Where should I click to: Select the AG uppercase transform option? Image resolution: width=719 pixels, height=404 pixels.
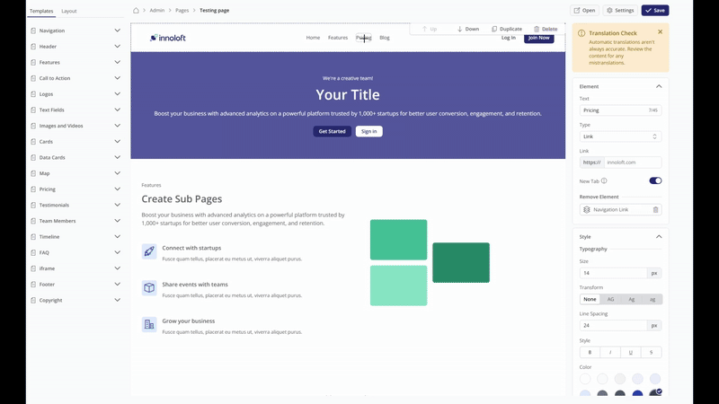[x=610, y=299]
